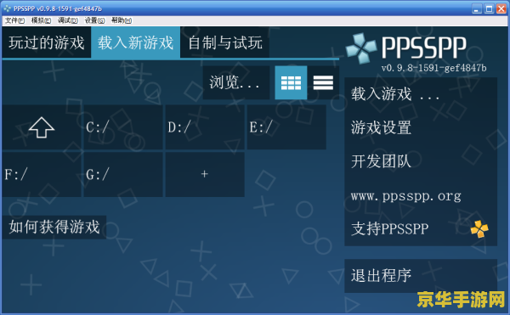Open the C:/ drive tile

[x=123, y=127]
